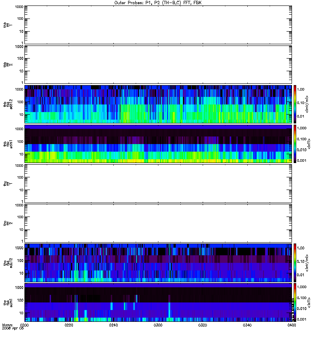Click the '0320' time axis label
The image size is (316, 337).
tap(203, 325)
